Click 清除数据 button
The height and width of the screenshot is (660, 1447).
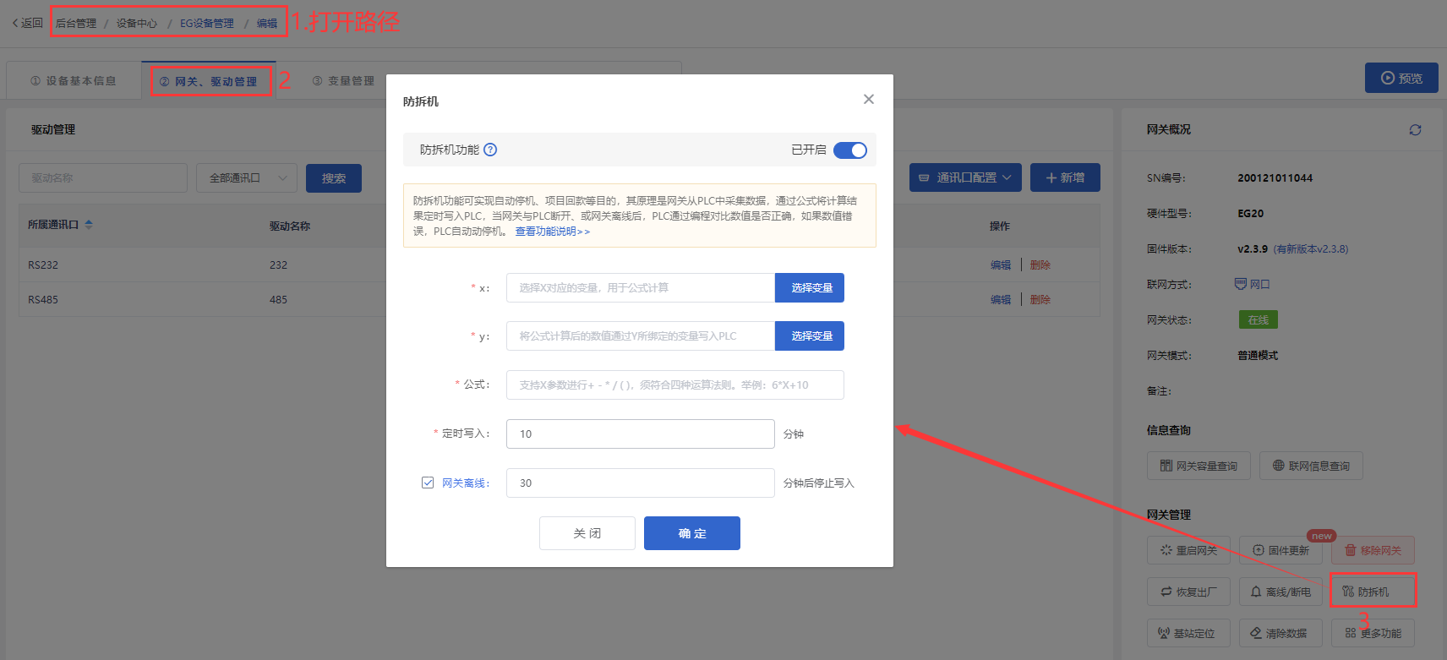1280,633
